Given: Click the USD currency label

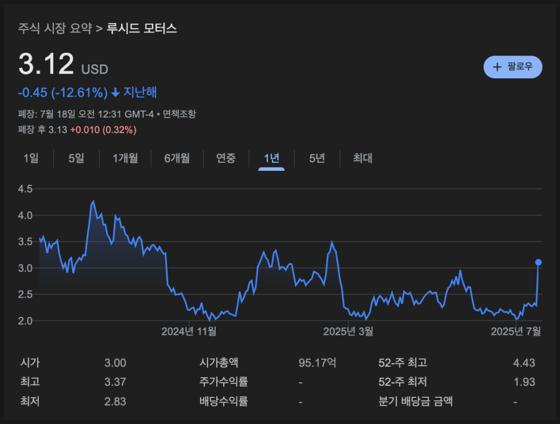Looking at the screenshot, I should click(x=94, y=70).
